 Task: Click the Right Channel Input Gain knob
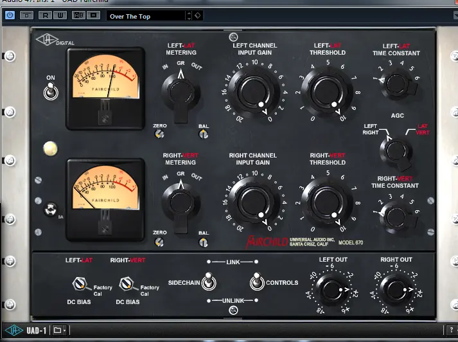(254, 203)
